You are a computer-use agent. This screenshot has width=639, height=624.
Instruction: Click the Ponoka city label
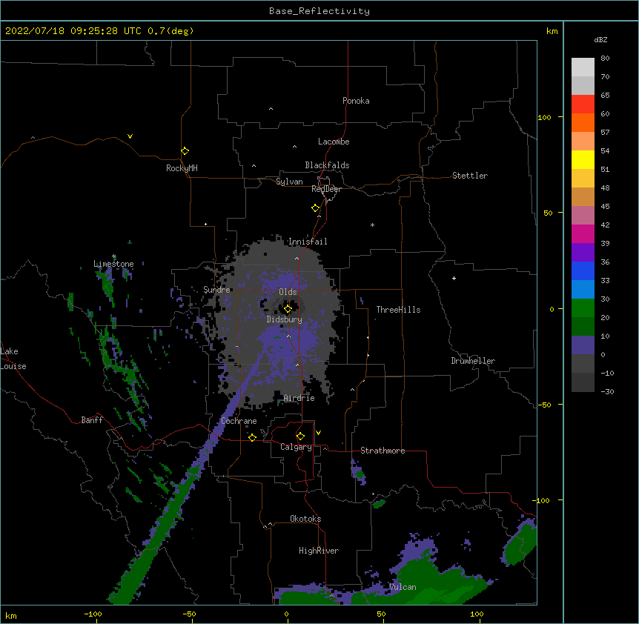tap(356, 101)
